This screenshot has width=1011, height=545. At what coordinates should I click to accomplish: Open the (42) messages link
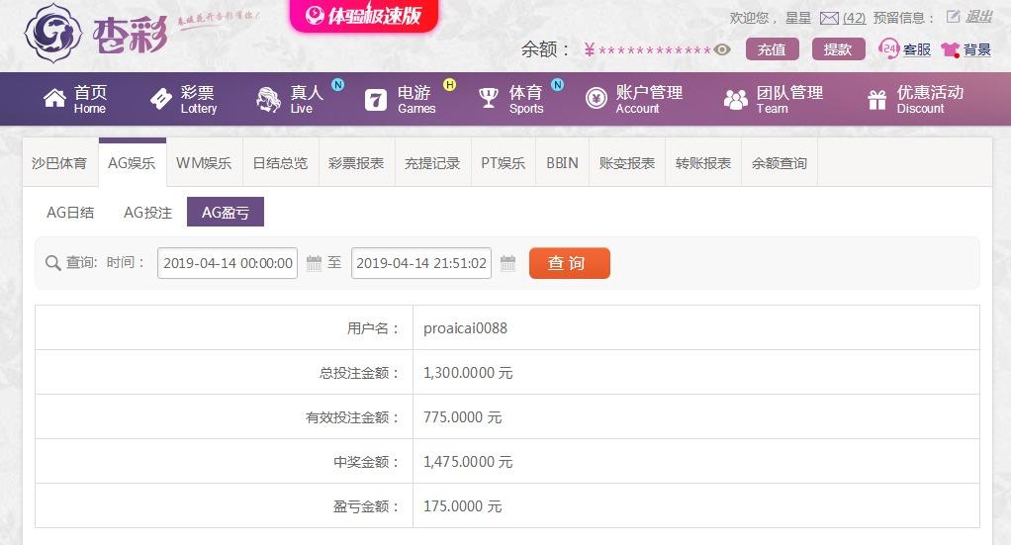[x=855, y=18]
